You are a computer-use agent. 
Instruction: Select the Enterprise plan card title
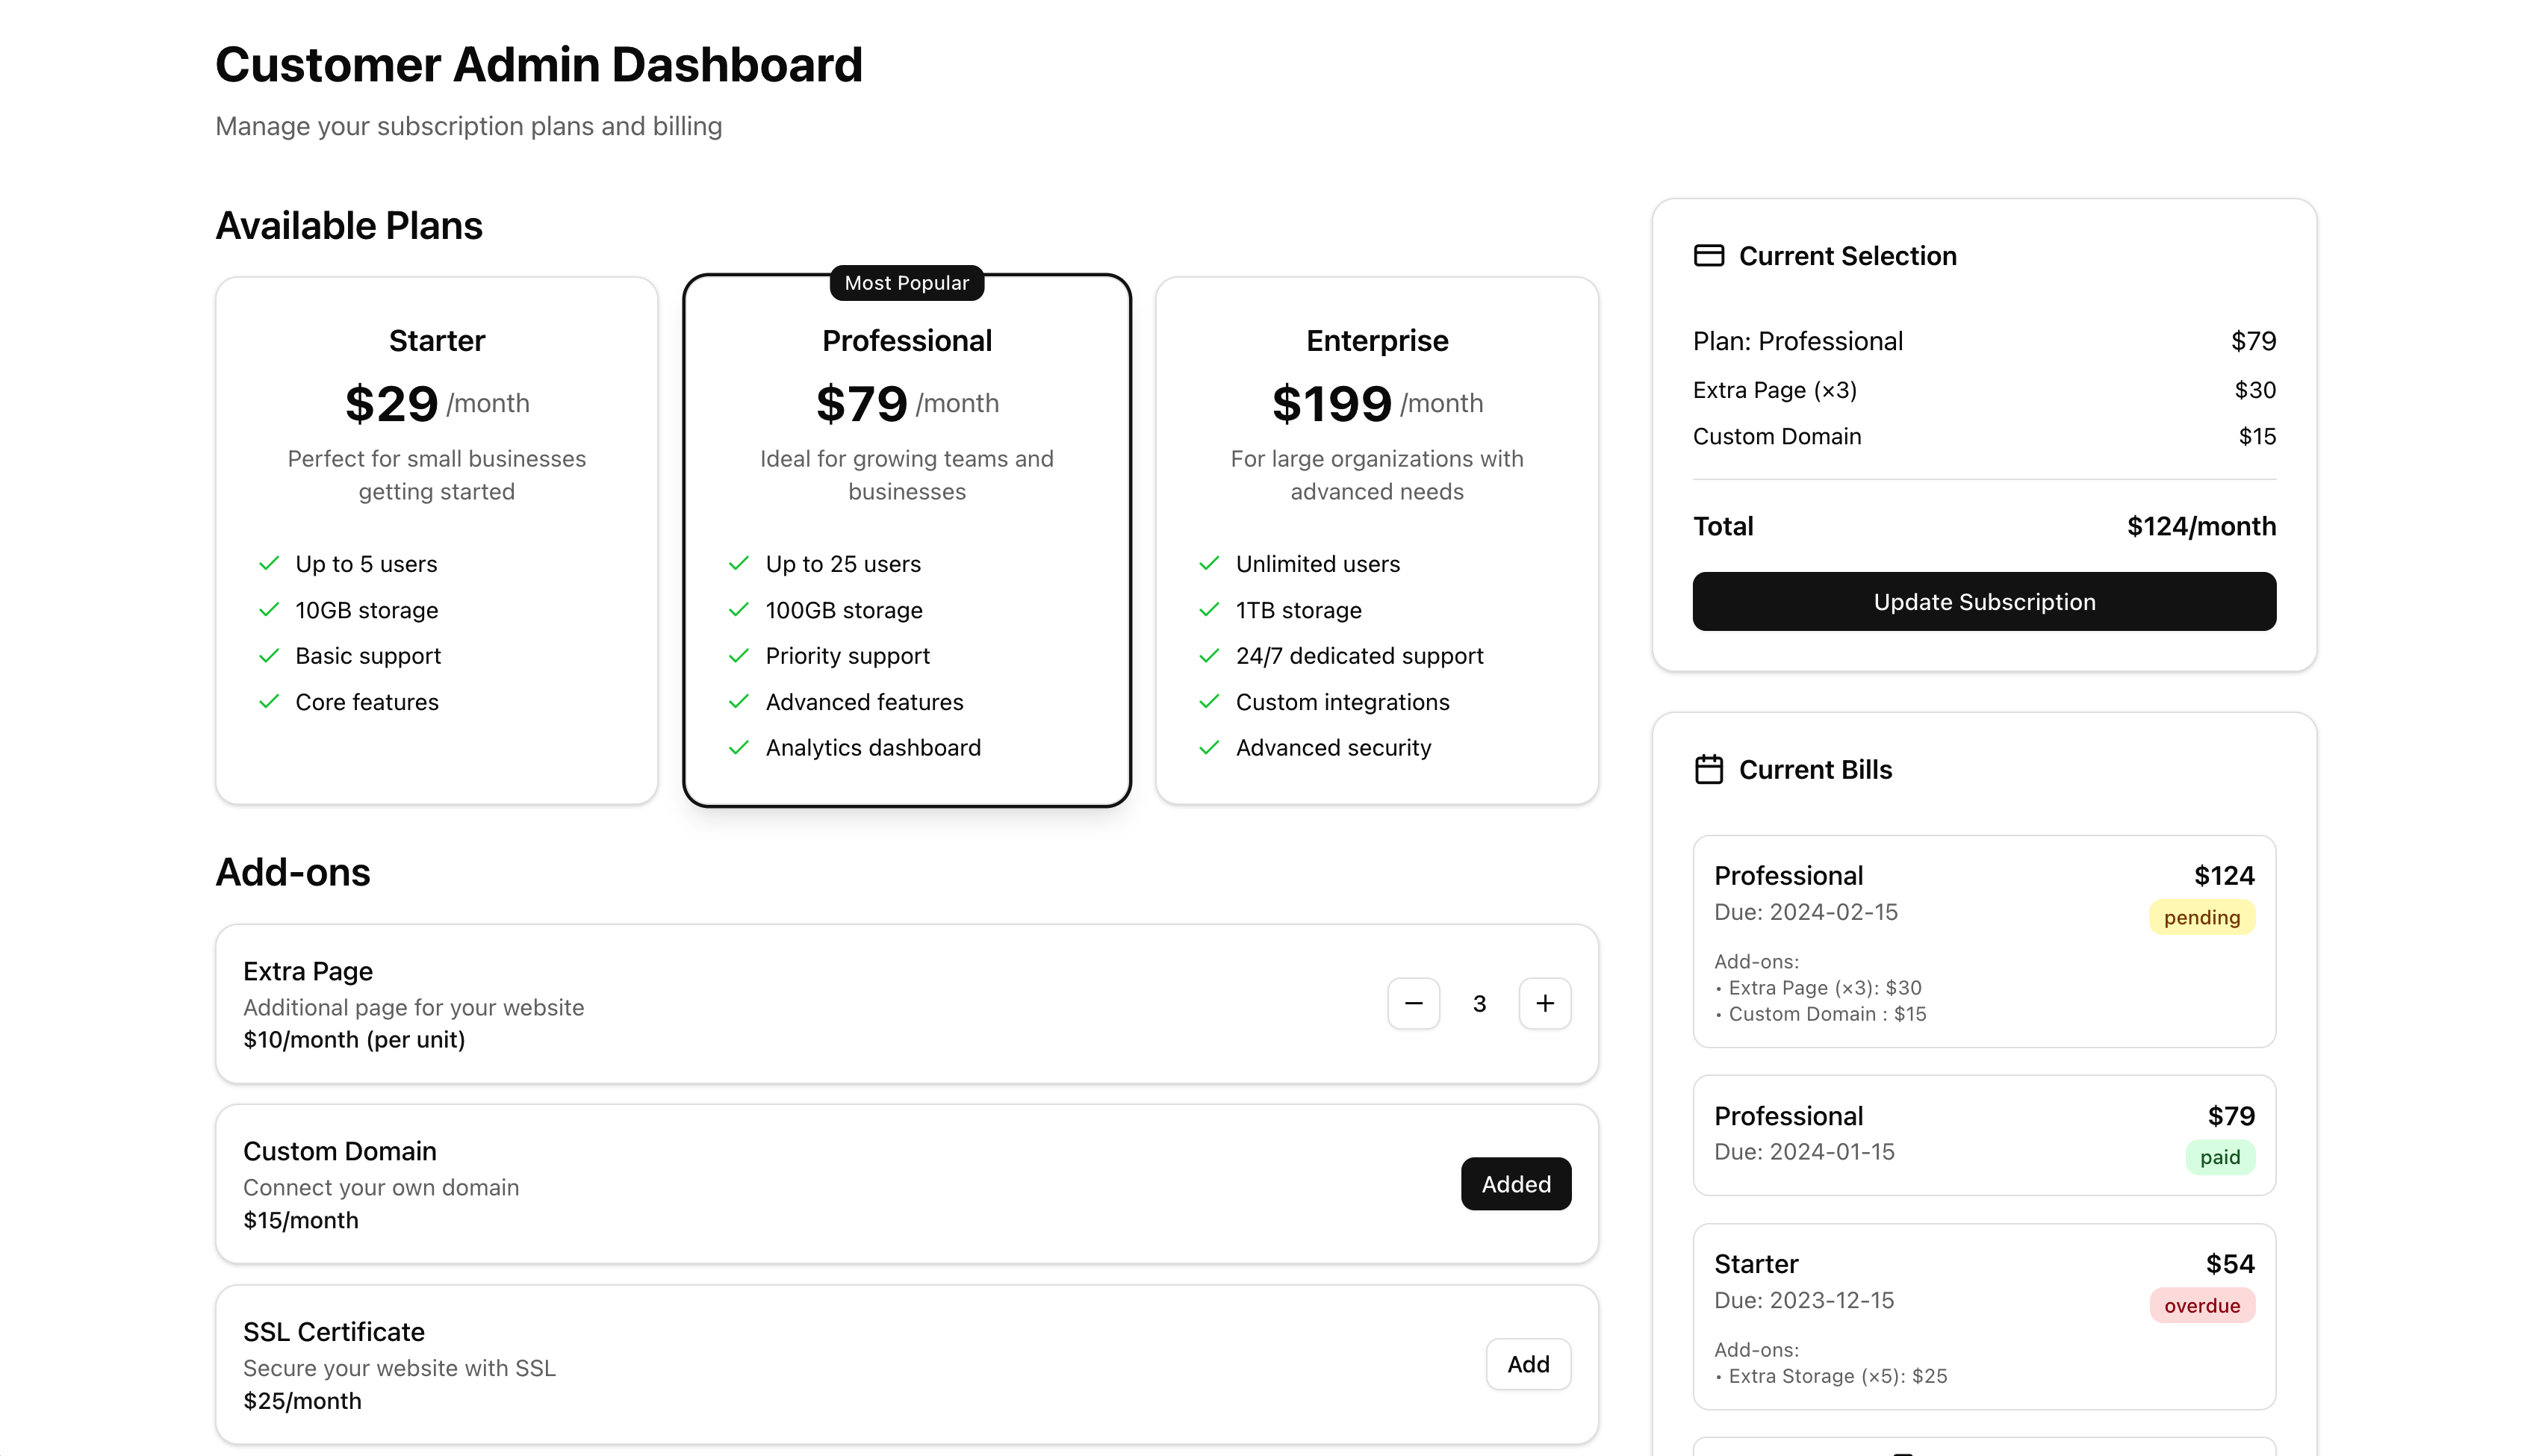pyautogui.click(x=1376, y=341)
